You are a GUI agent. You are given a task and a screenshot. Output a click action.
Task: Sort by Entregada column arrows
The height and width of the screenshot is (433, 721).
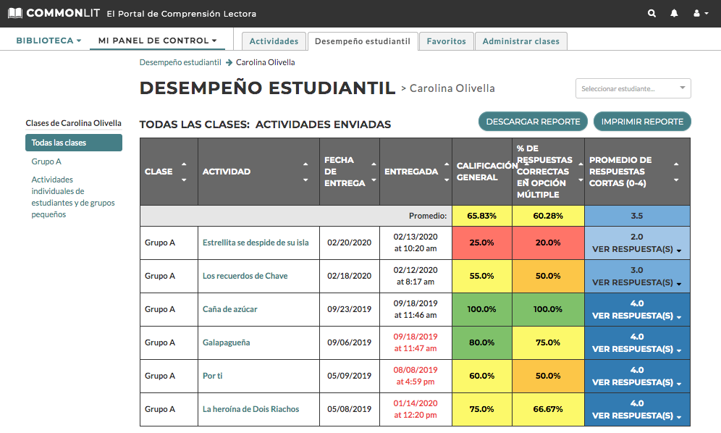pyautogui.click(x=447, y=172)
